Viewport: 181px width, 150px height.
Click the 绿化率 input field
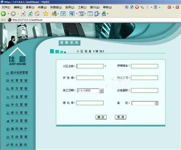90,103
